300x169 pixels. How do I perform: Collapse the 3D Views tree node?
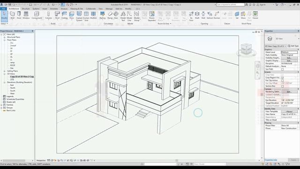click(x=4, y=74)
